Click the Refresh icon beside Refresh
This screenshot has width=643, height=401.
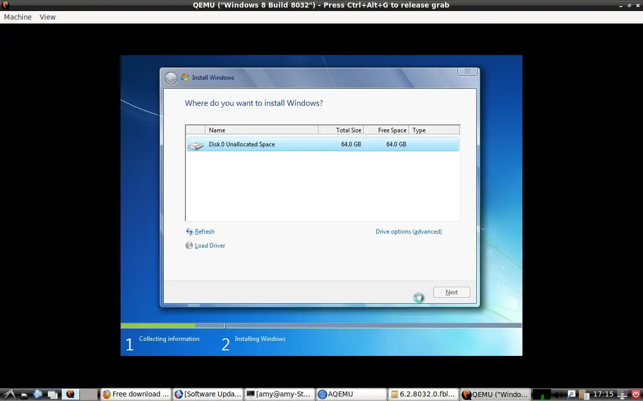(x=189, y=232)
